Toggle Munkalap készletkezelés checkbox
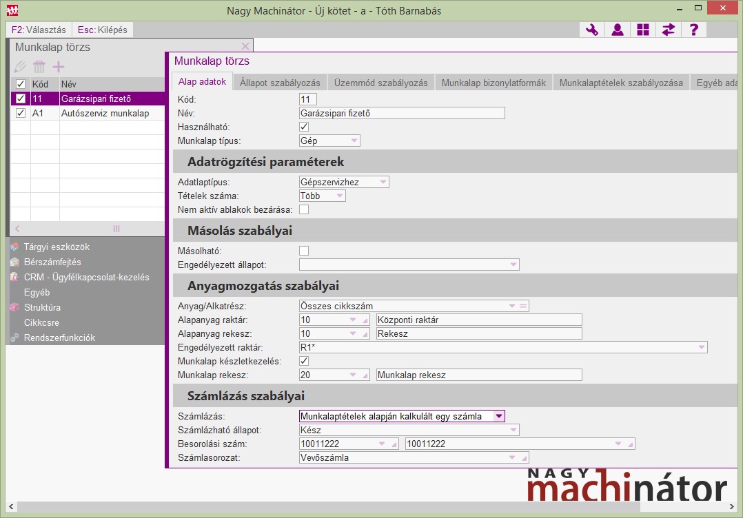743x518 pixels. pyautogui.click(x=304, y=361)
